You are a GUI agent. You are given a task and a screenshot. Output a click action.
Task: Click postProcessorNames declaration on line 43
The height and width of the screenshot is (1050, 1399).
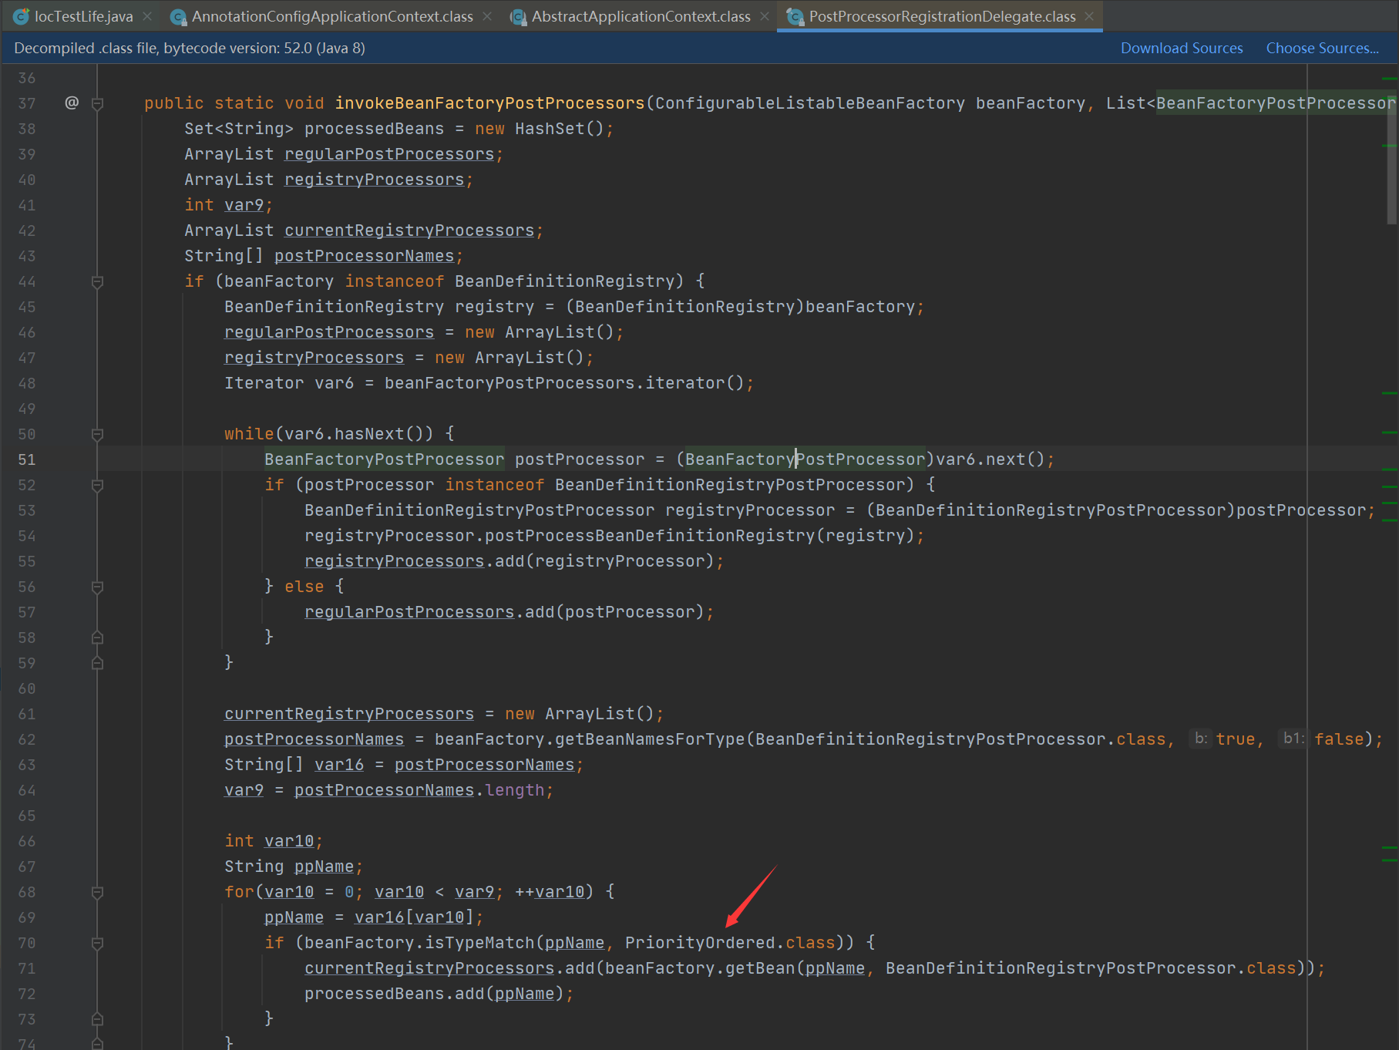(365, 256)
